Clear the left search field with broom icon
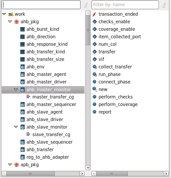This screenshot has width=171, height=178. (x=86, y=5)
